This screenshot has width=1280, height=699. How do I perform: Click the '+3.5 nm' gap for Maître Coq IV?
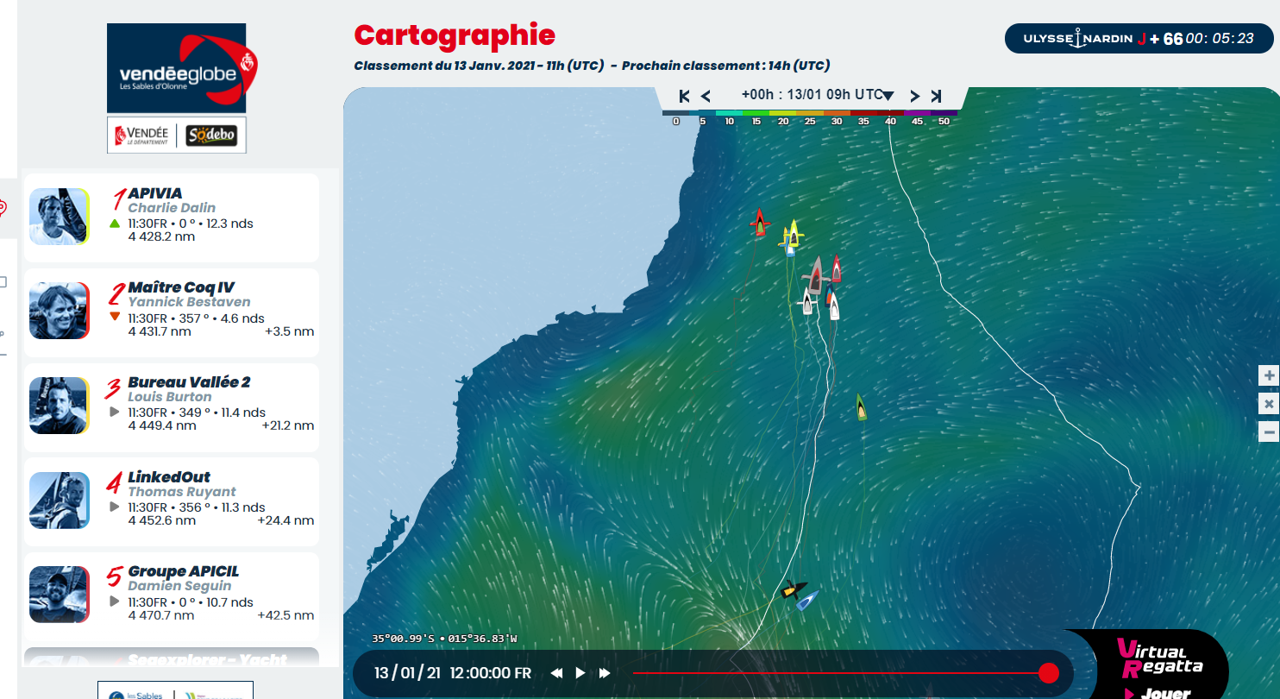pyautogui.click(x=289, y=331)
